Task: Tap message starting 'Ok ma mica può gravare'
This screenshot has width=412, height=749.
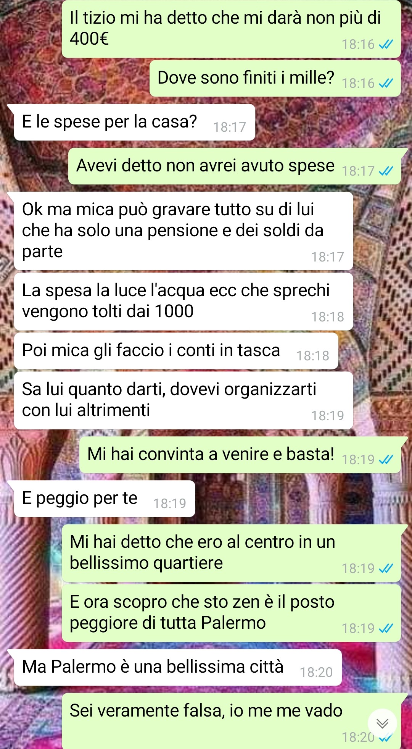Action: click(183, 231)
